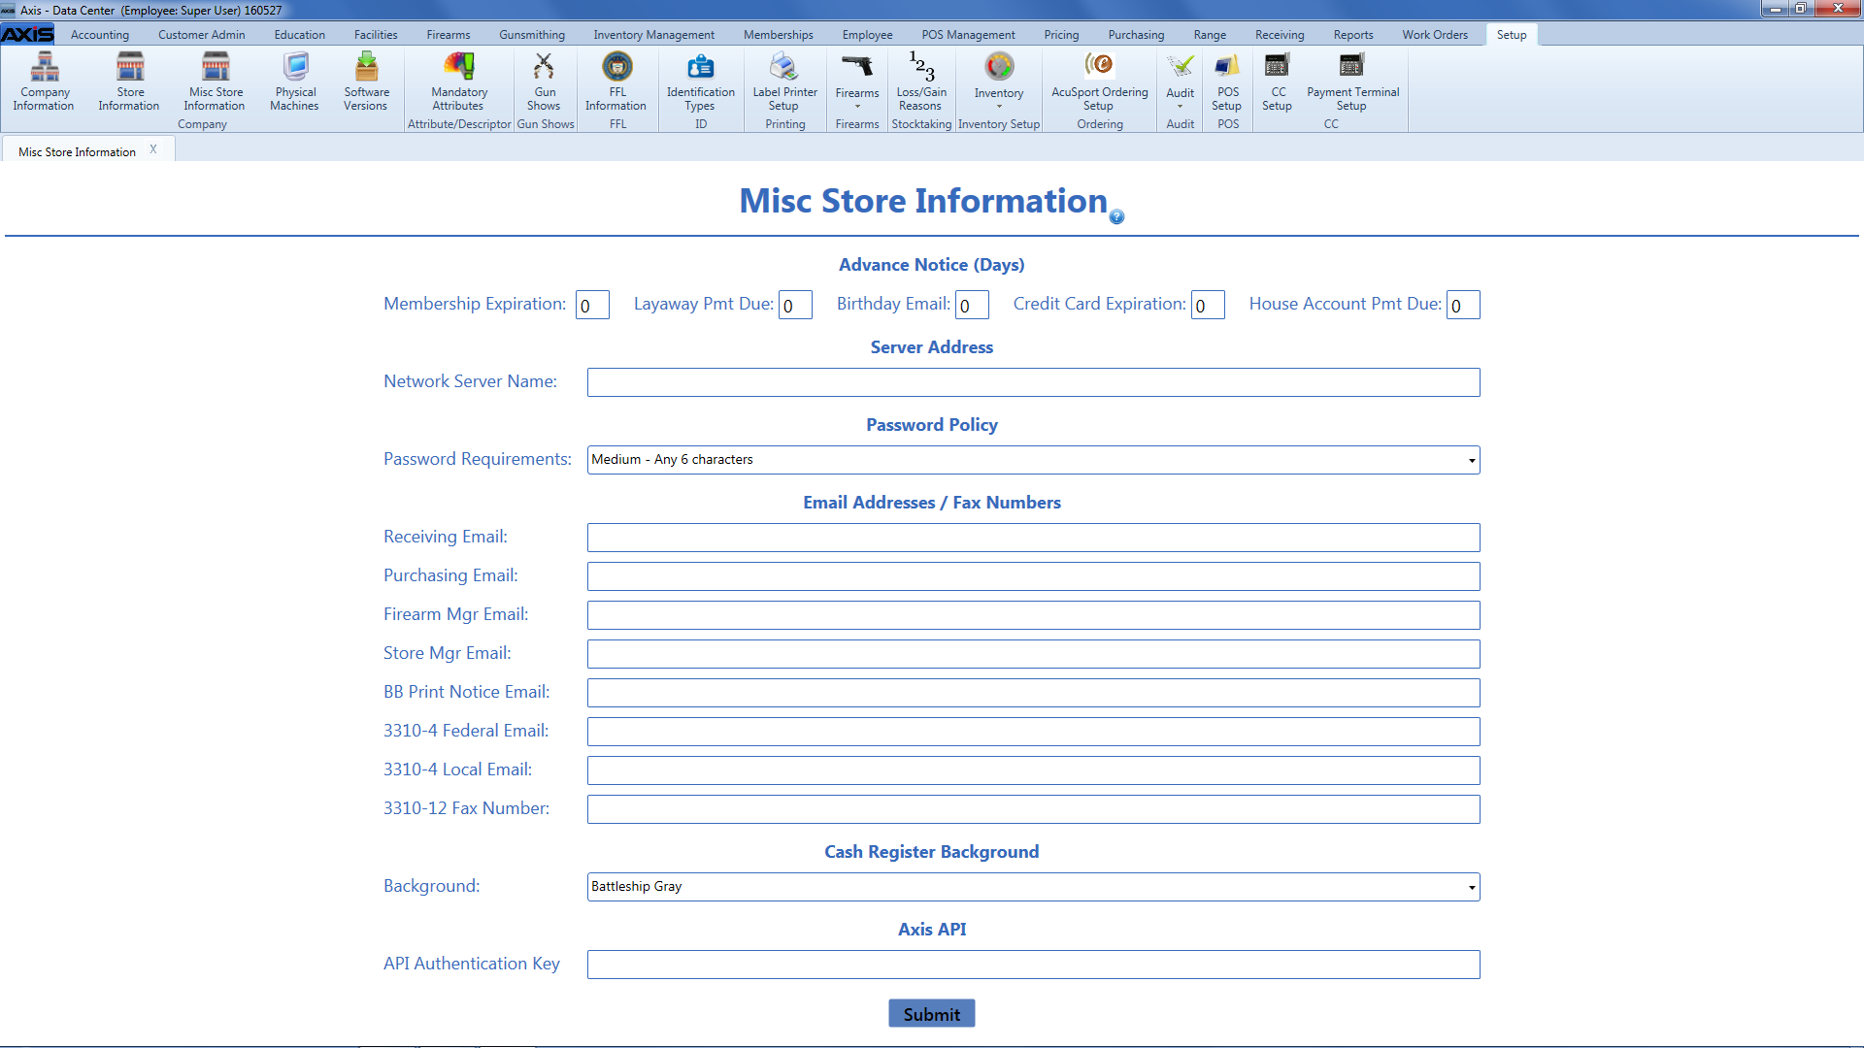The image size is (1864, 1048).
Task: Select the Misc Store Information document tab
Action: 77,151
